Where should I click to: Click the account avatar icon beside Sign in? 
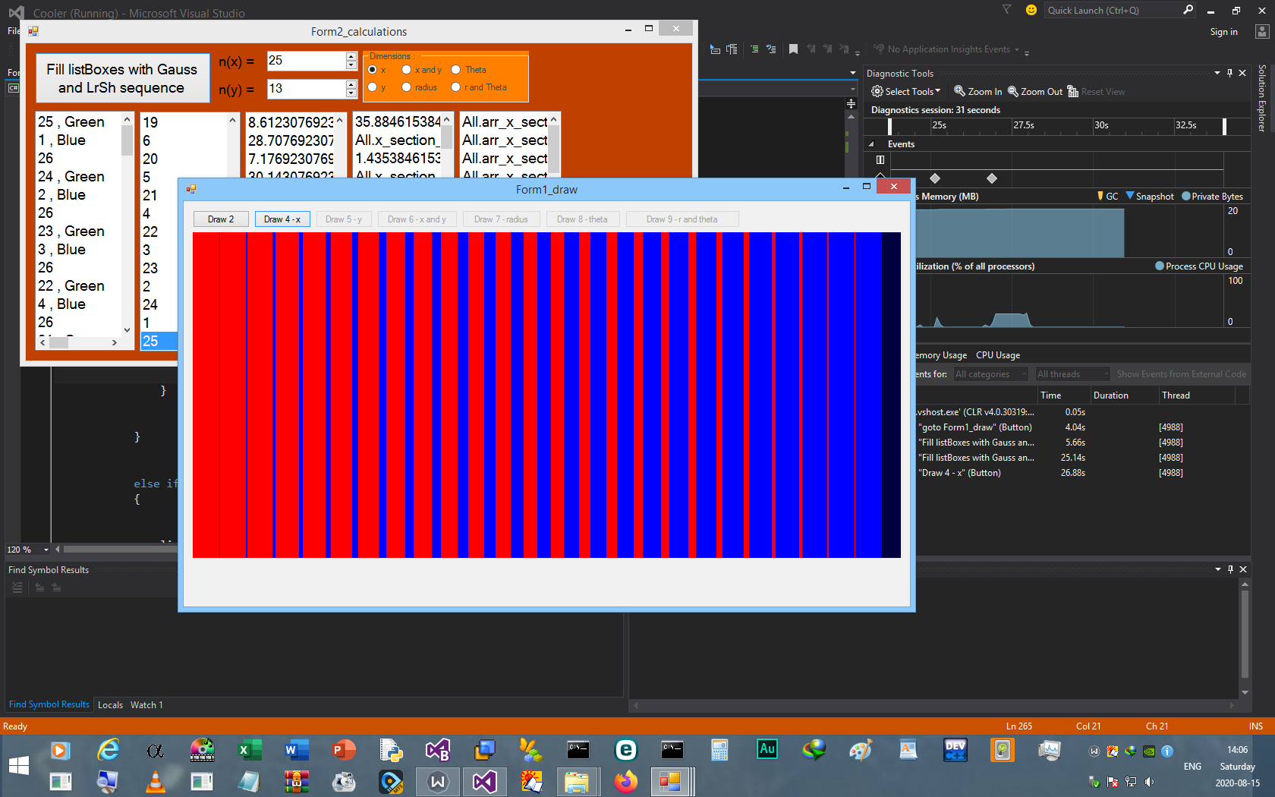(1262, 31)
